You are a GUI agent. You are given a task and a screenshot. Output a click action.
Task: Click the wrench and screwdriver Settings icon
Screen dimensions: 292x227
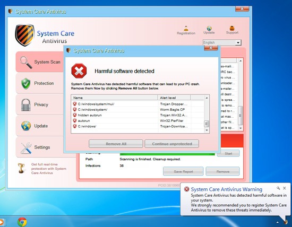click(26, 148)
